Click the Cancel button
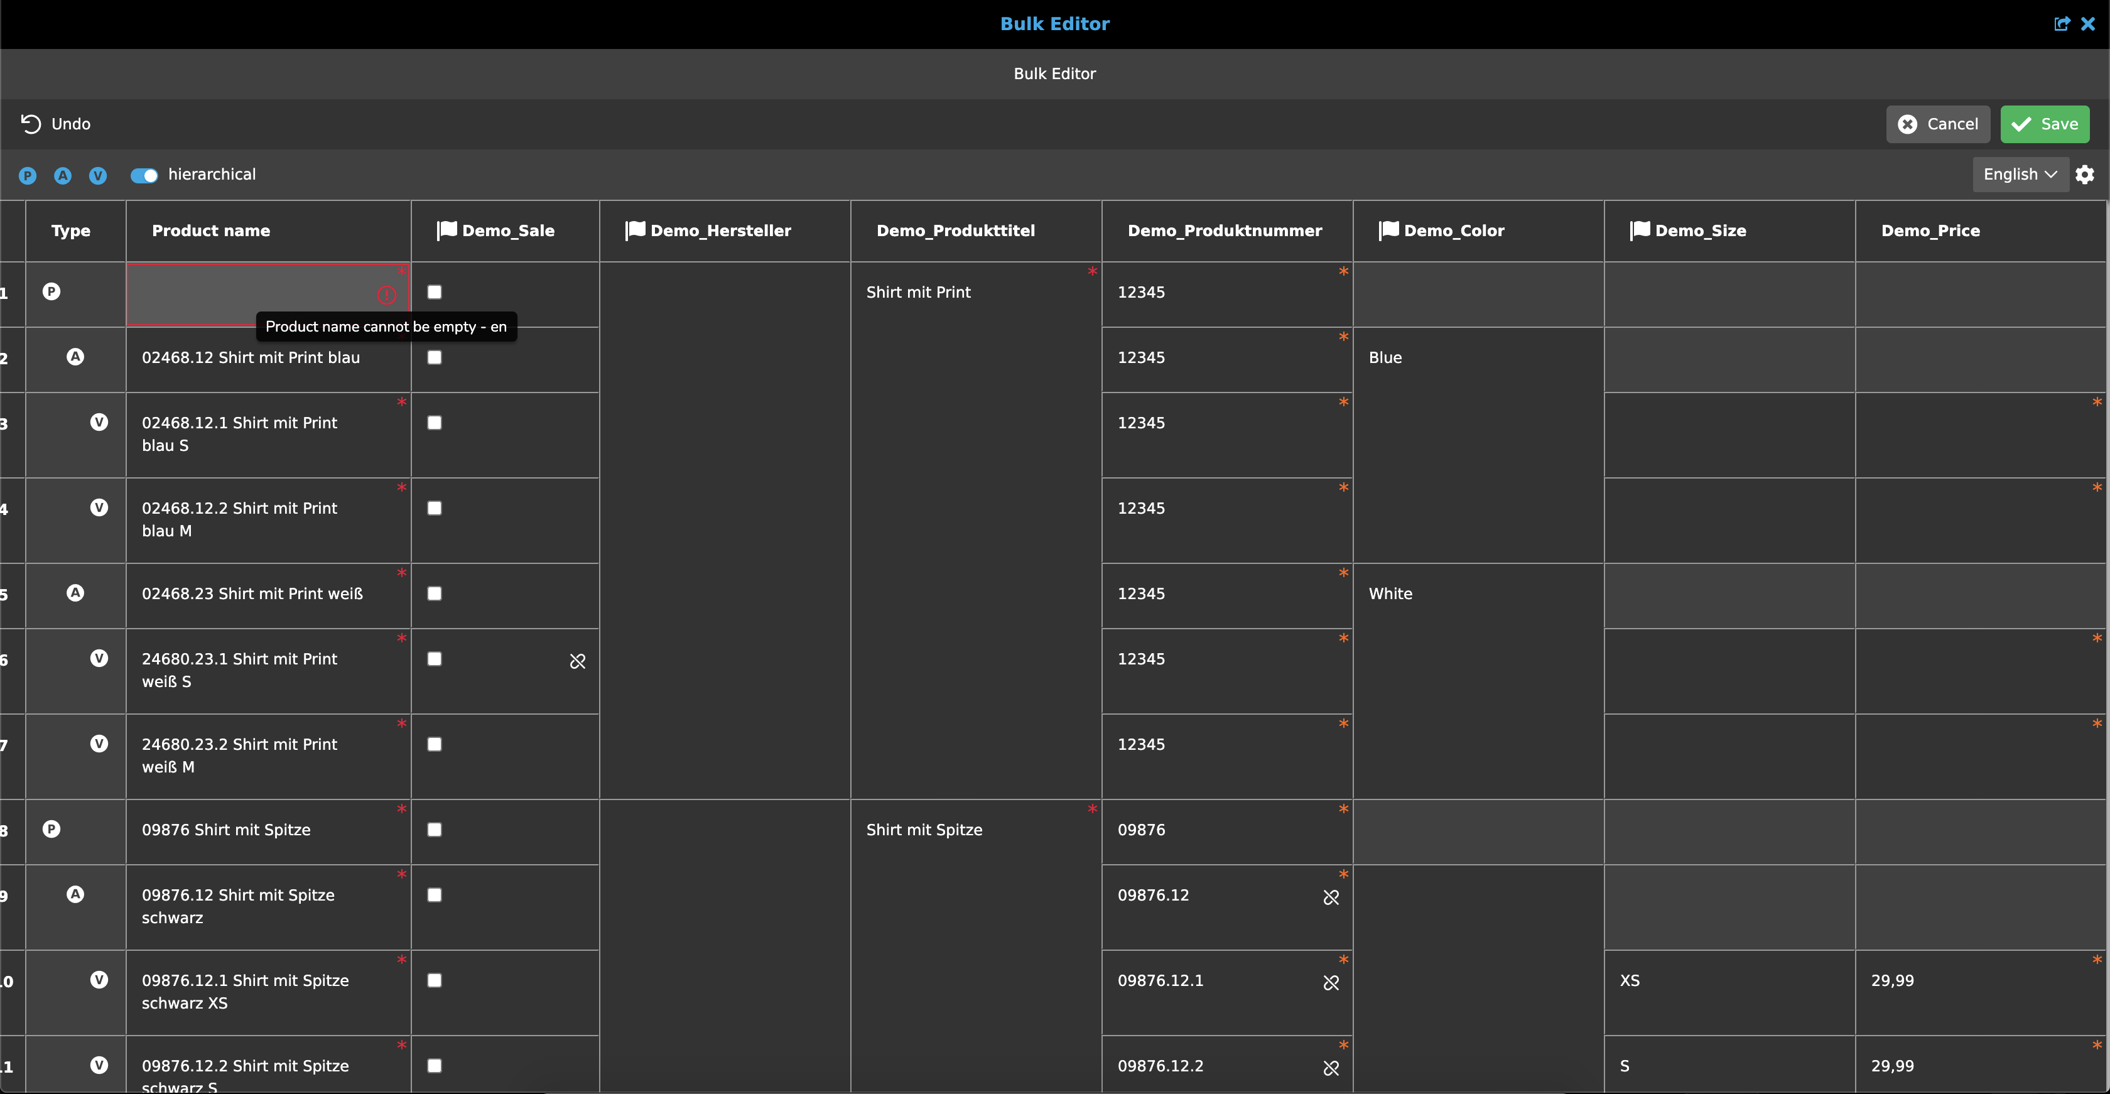The height and width of the screenshot is (1094, 2110). pos(1938,124)
